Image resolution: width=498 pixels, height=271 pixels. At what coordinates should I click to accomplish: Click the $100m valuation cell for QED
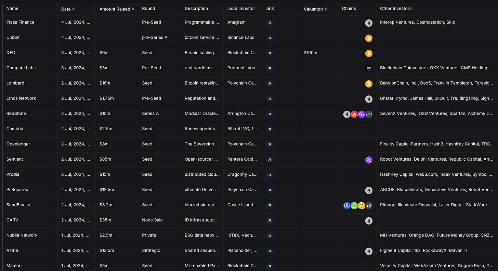[x=311, y=53]
